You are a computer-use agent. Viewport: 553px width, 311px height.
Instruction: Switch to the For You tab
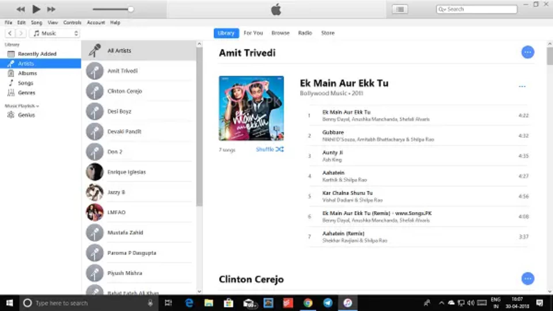point(253,33)
